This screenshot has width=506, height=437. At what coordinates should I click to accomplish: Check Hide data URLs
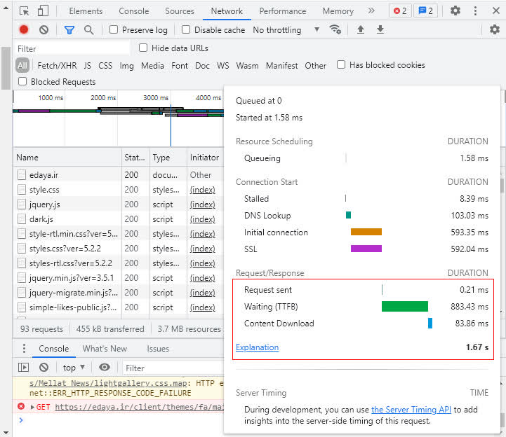coord(143,48)
